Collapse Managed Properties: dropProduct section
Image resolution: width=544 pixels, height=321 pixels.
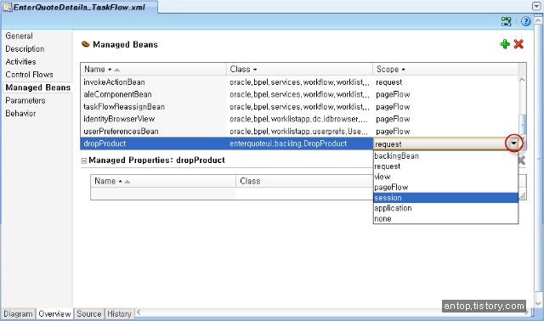click(83, 160)
